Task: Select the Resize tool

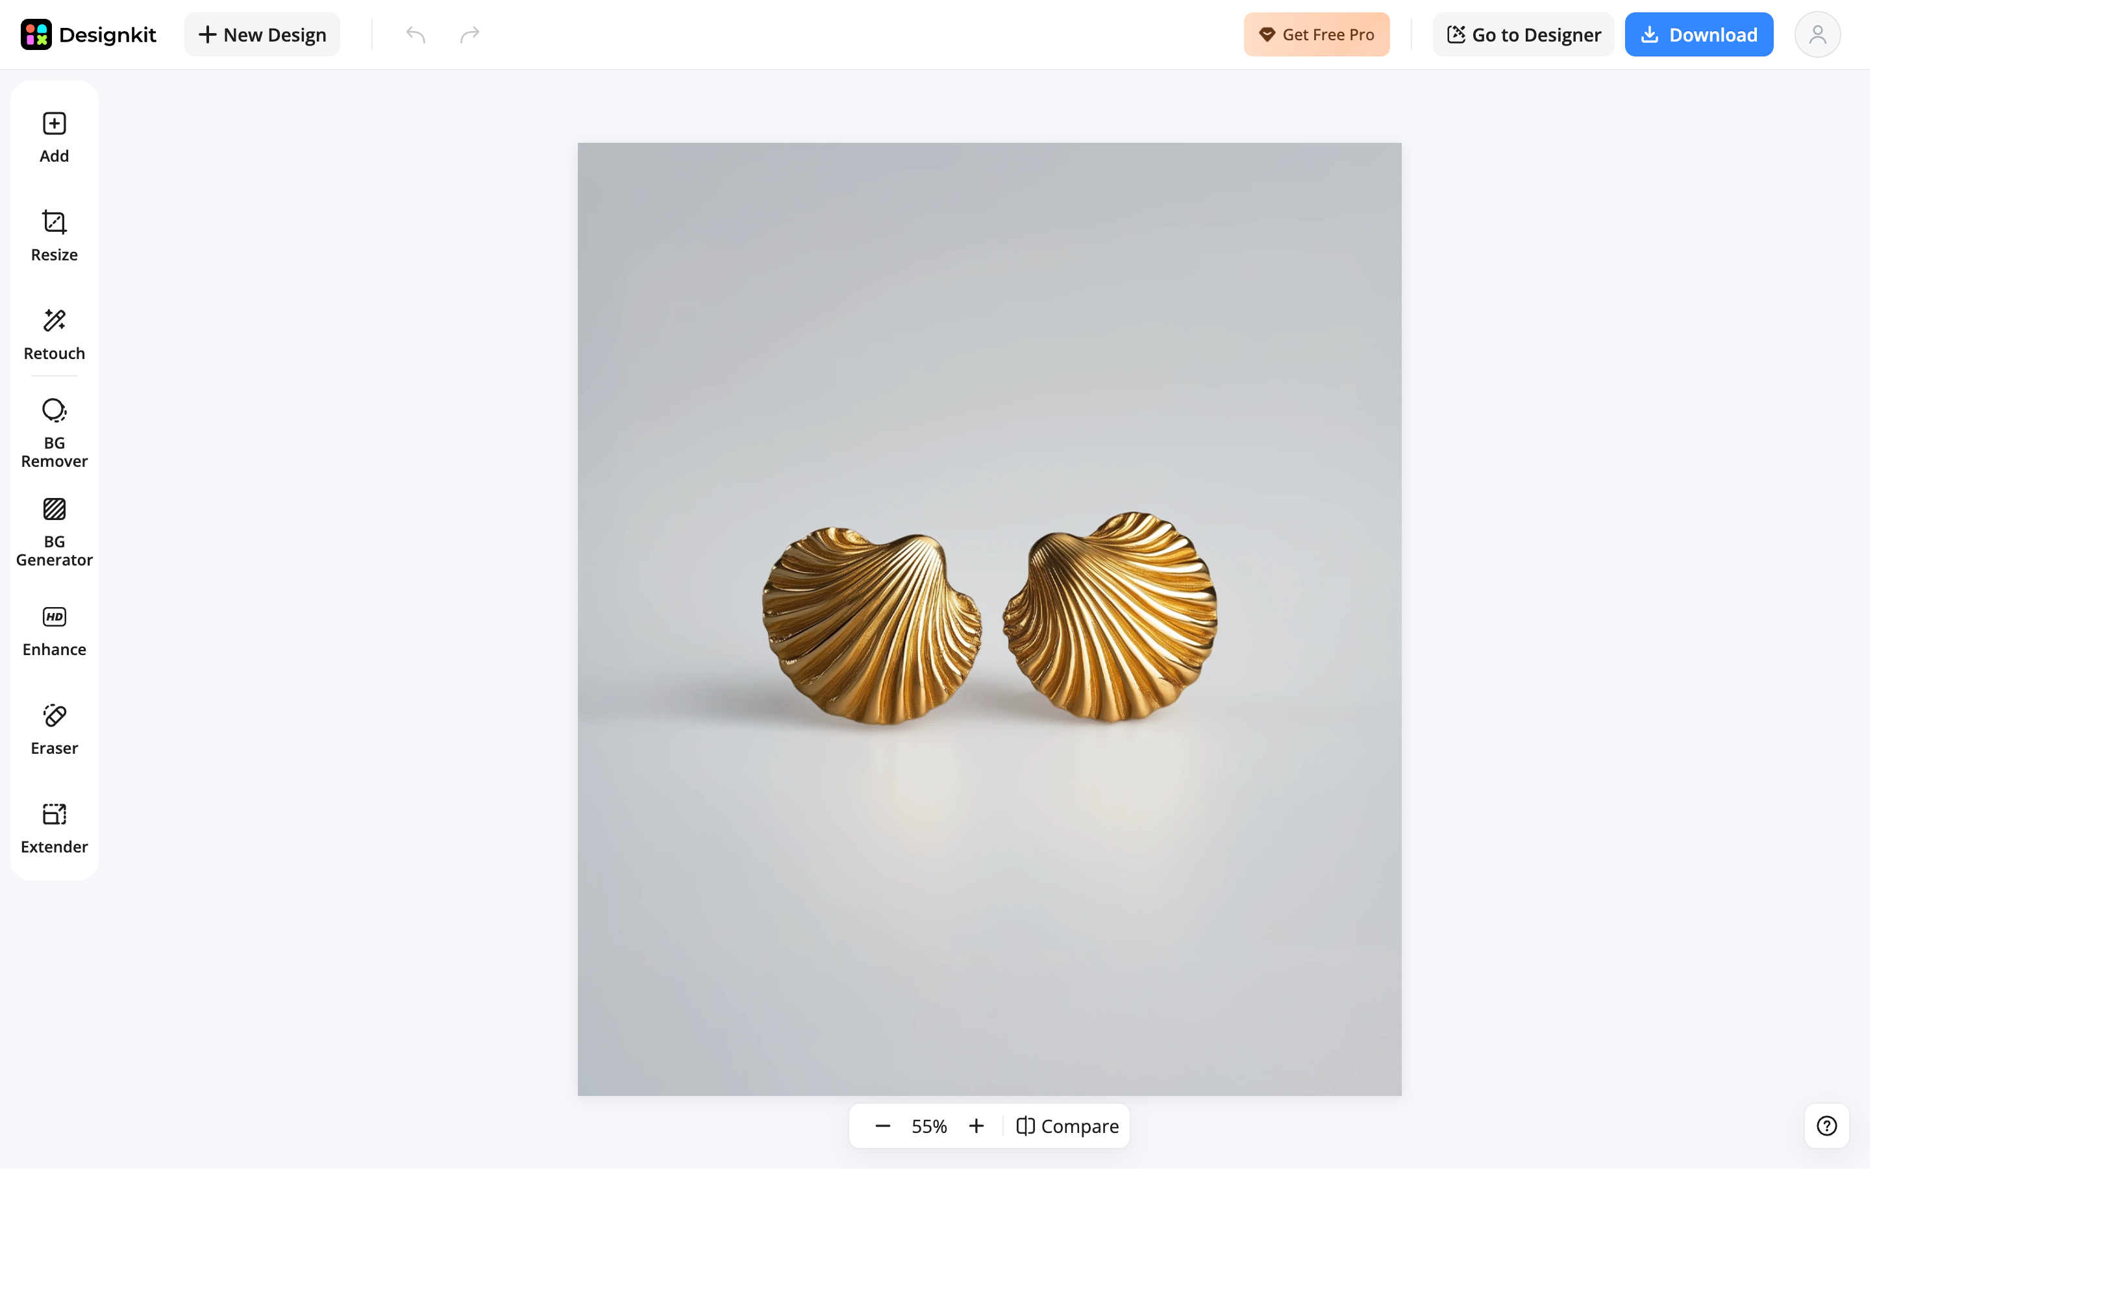Action: tap(55, 236)
